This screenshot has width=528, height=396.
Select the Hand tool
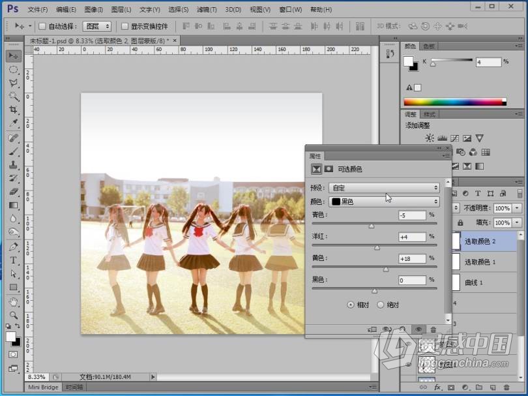14,302
